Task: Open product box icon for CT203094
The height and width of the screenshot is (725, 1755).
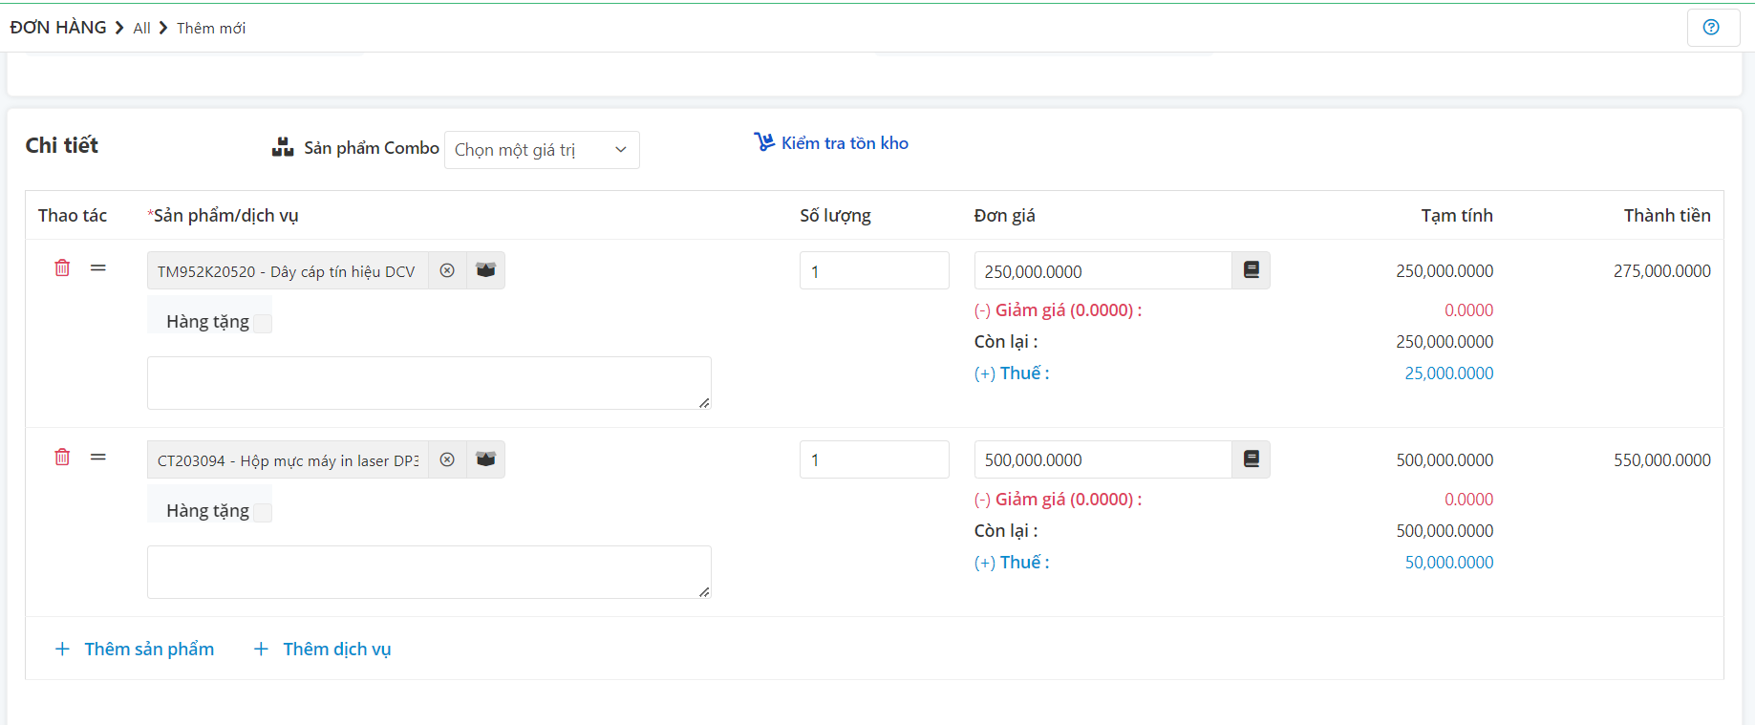Action: (485, 459)
